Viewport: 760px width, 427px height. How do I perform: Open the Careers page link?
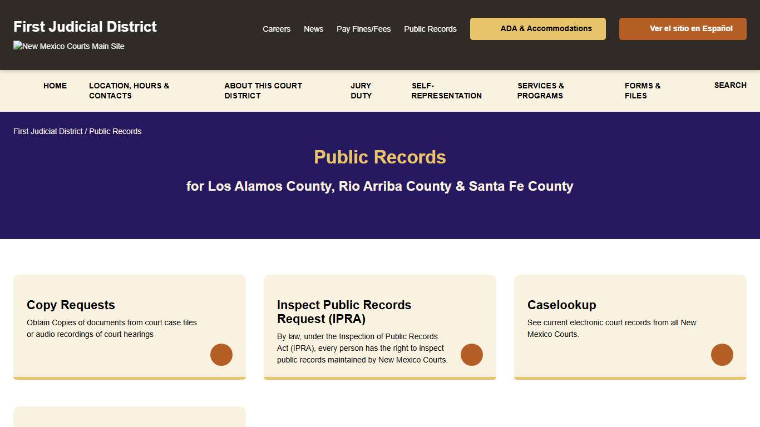pos(277,29)
